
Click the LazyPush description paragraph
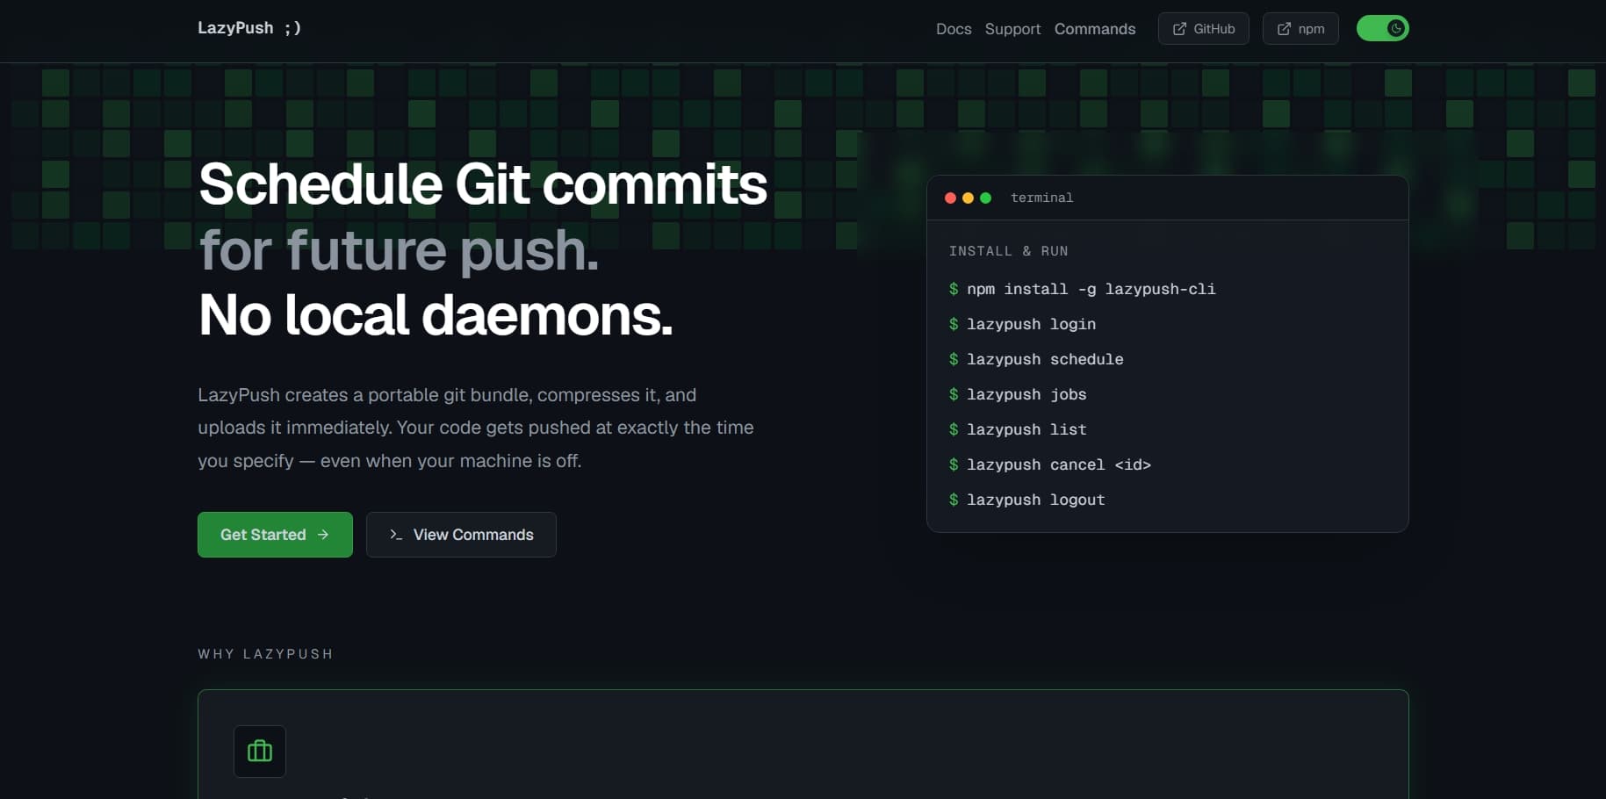476,428
